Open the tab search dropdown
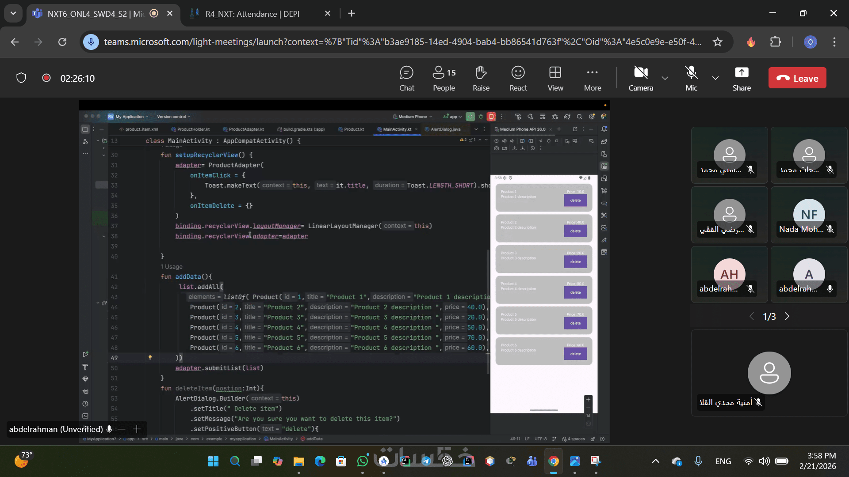Viewport: 849px width, 477px height. (x=13, y=13)
